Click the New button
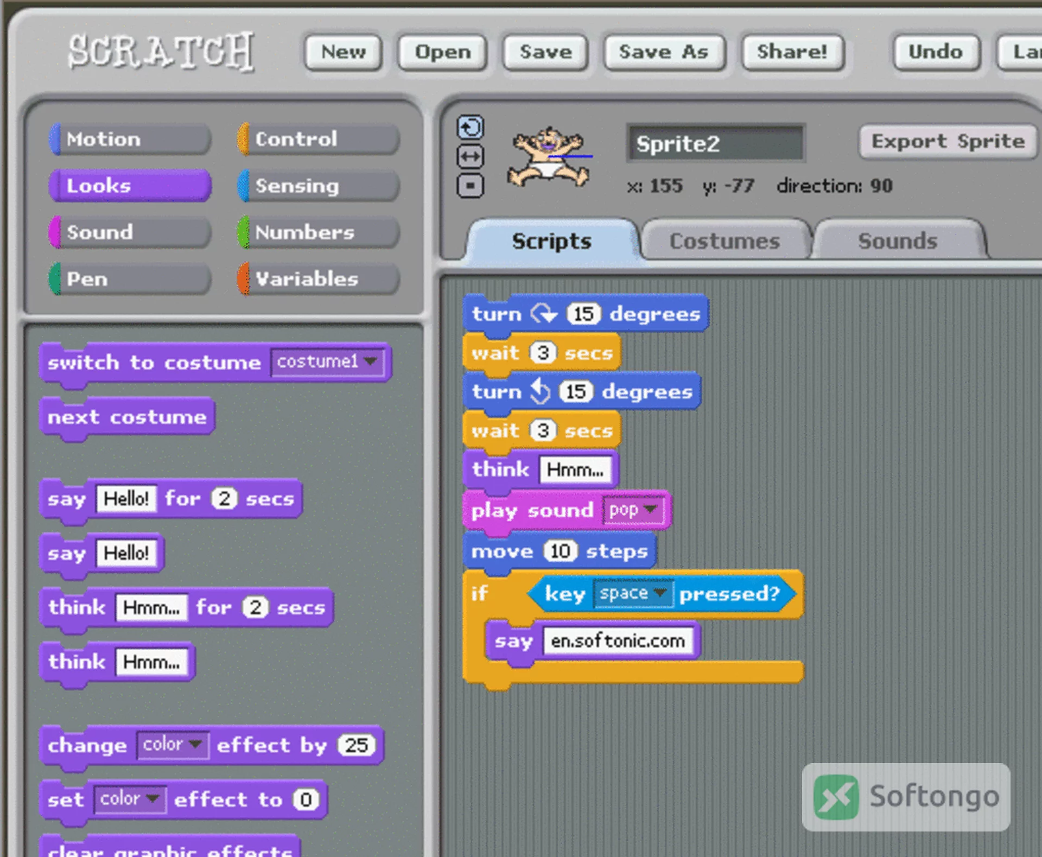The image size is (1042, 857). pyautogui.click(x=344, y=53)
